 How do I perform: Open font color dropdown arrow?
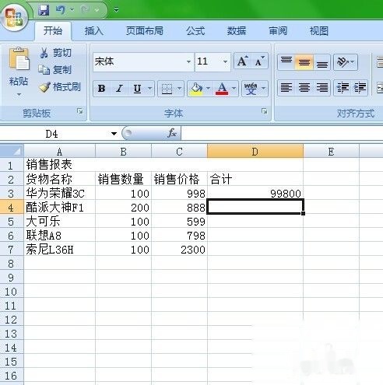coord(234,89)
